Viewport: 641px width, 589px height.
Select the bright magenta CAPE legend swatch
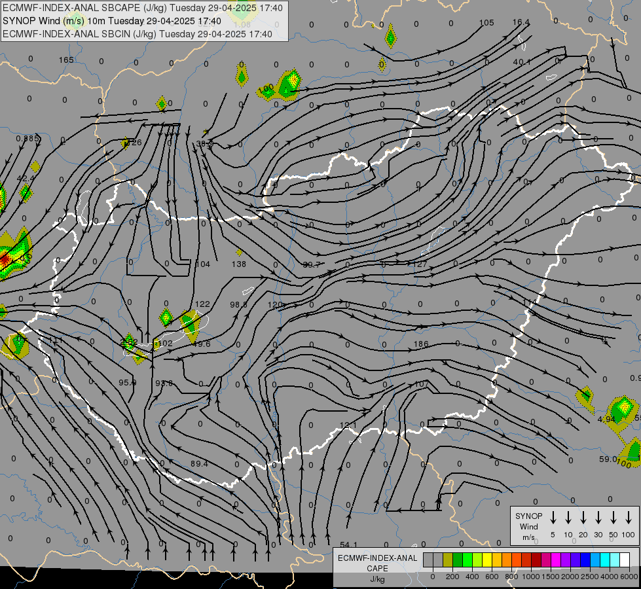(x=556, y=560)
